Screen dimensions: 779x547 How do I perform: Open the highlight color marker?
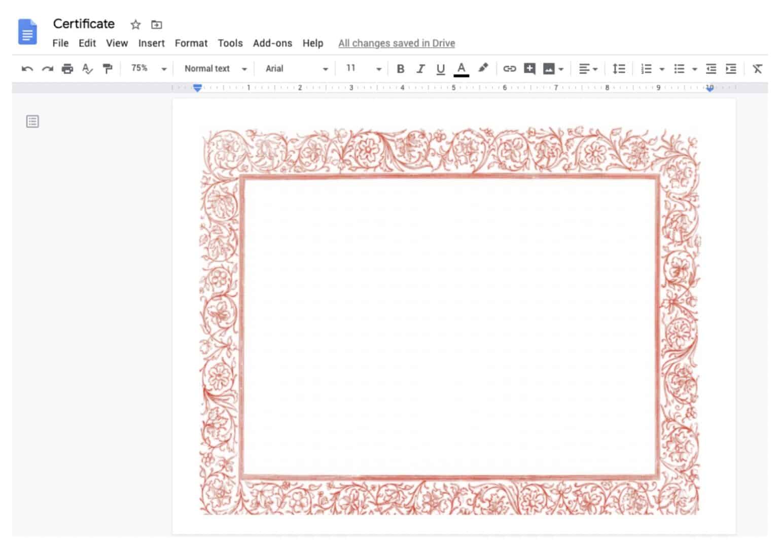pos(483,68)
